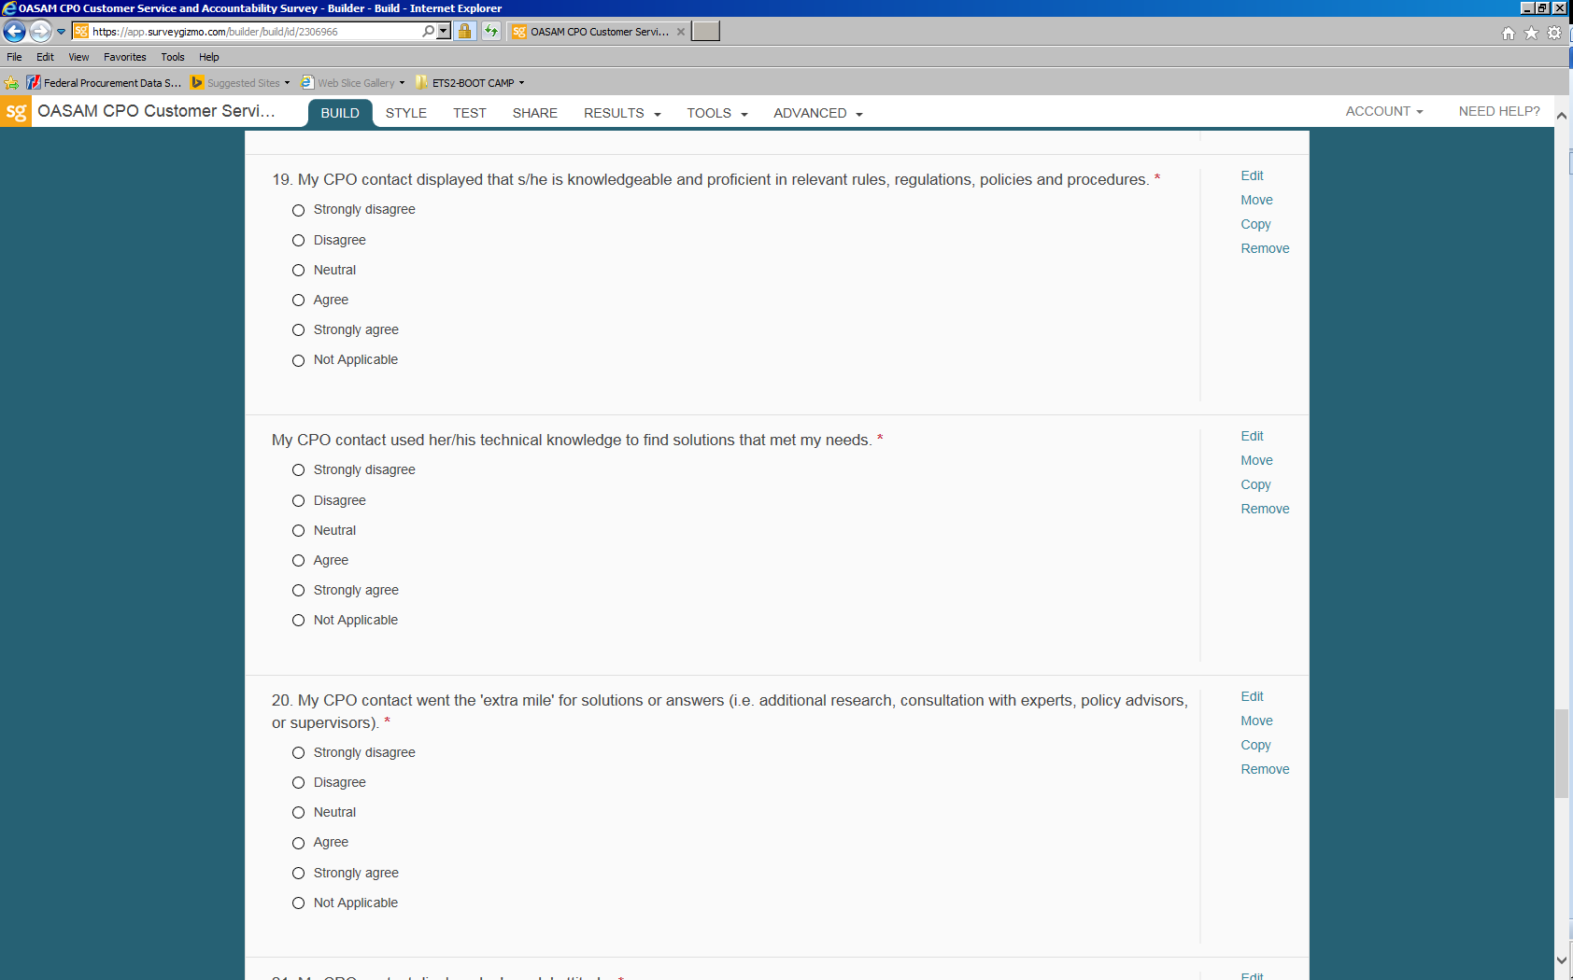Click the orange SurveyGizmo sg logo

tap(16, 112)
